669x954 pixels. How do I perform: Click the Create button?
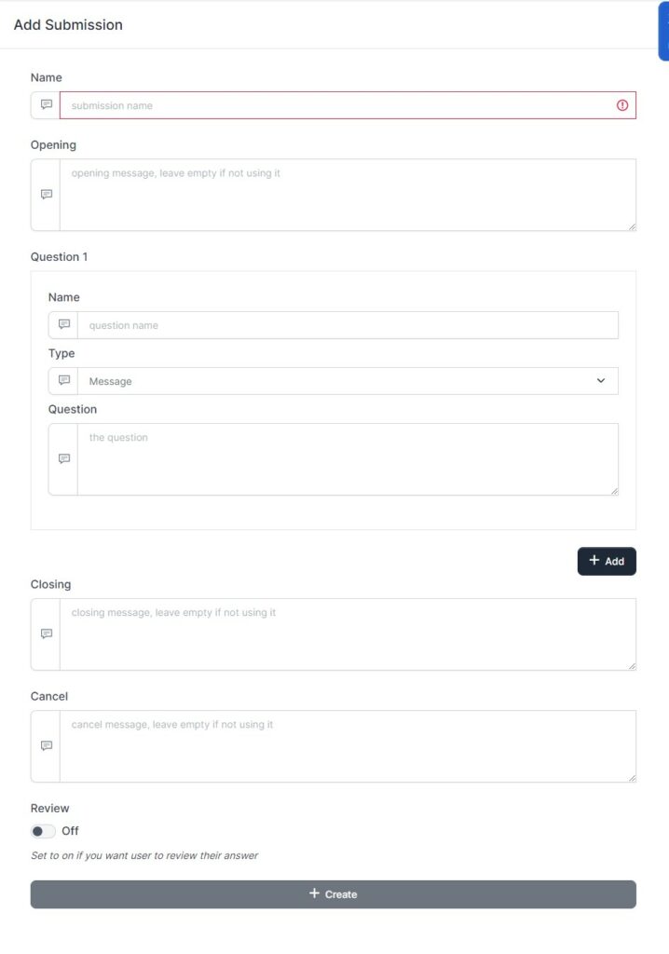click(334, 893)
